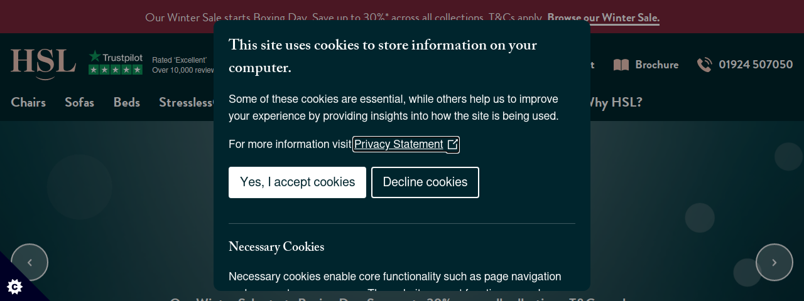Image resolution: width=804 pixels, height=301 pixels.
Task: Advance to next carousel slide
Action: tap(774, 262)
